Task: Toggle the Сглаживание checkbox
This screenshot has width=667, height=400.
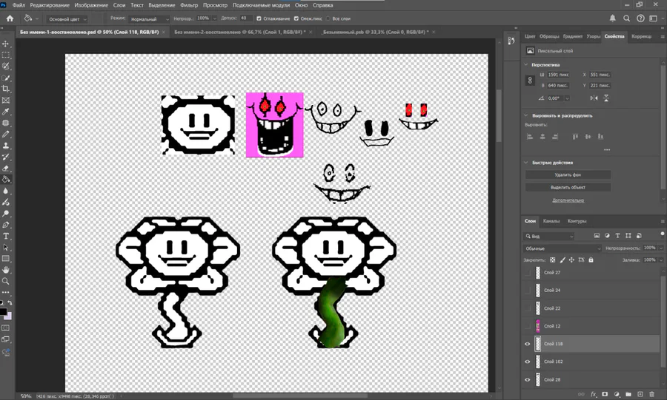Action: point(259,18)
